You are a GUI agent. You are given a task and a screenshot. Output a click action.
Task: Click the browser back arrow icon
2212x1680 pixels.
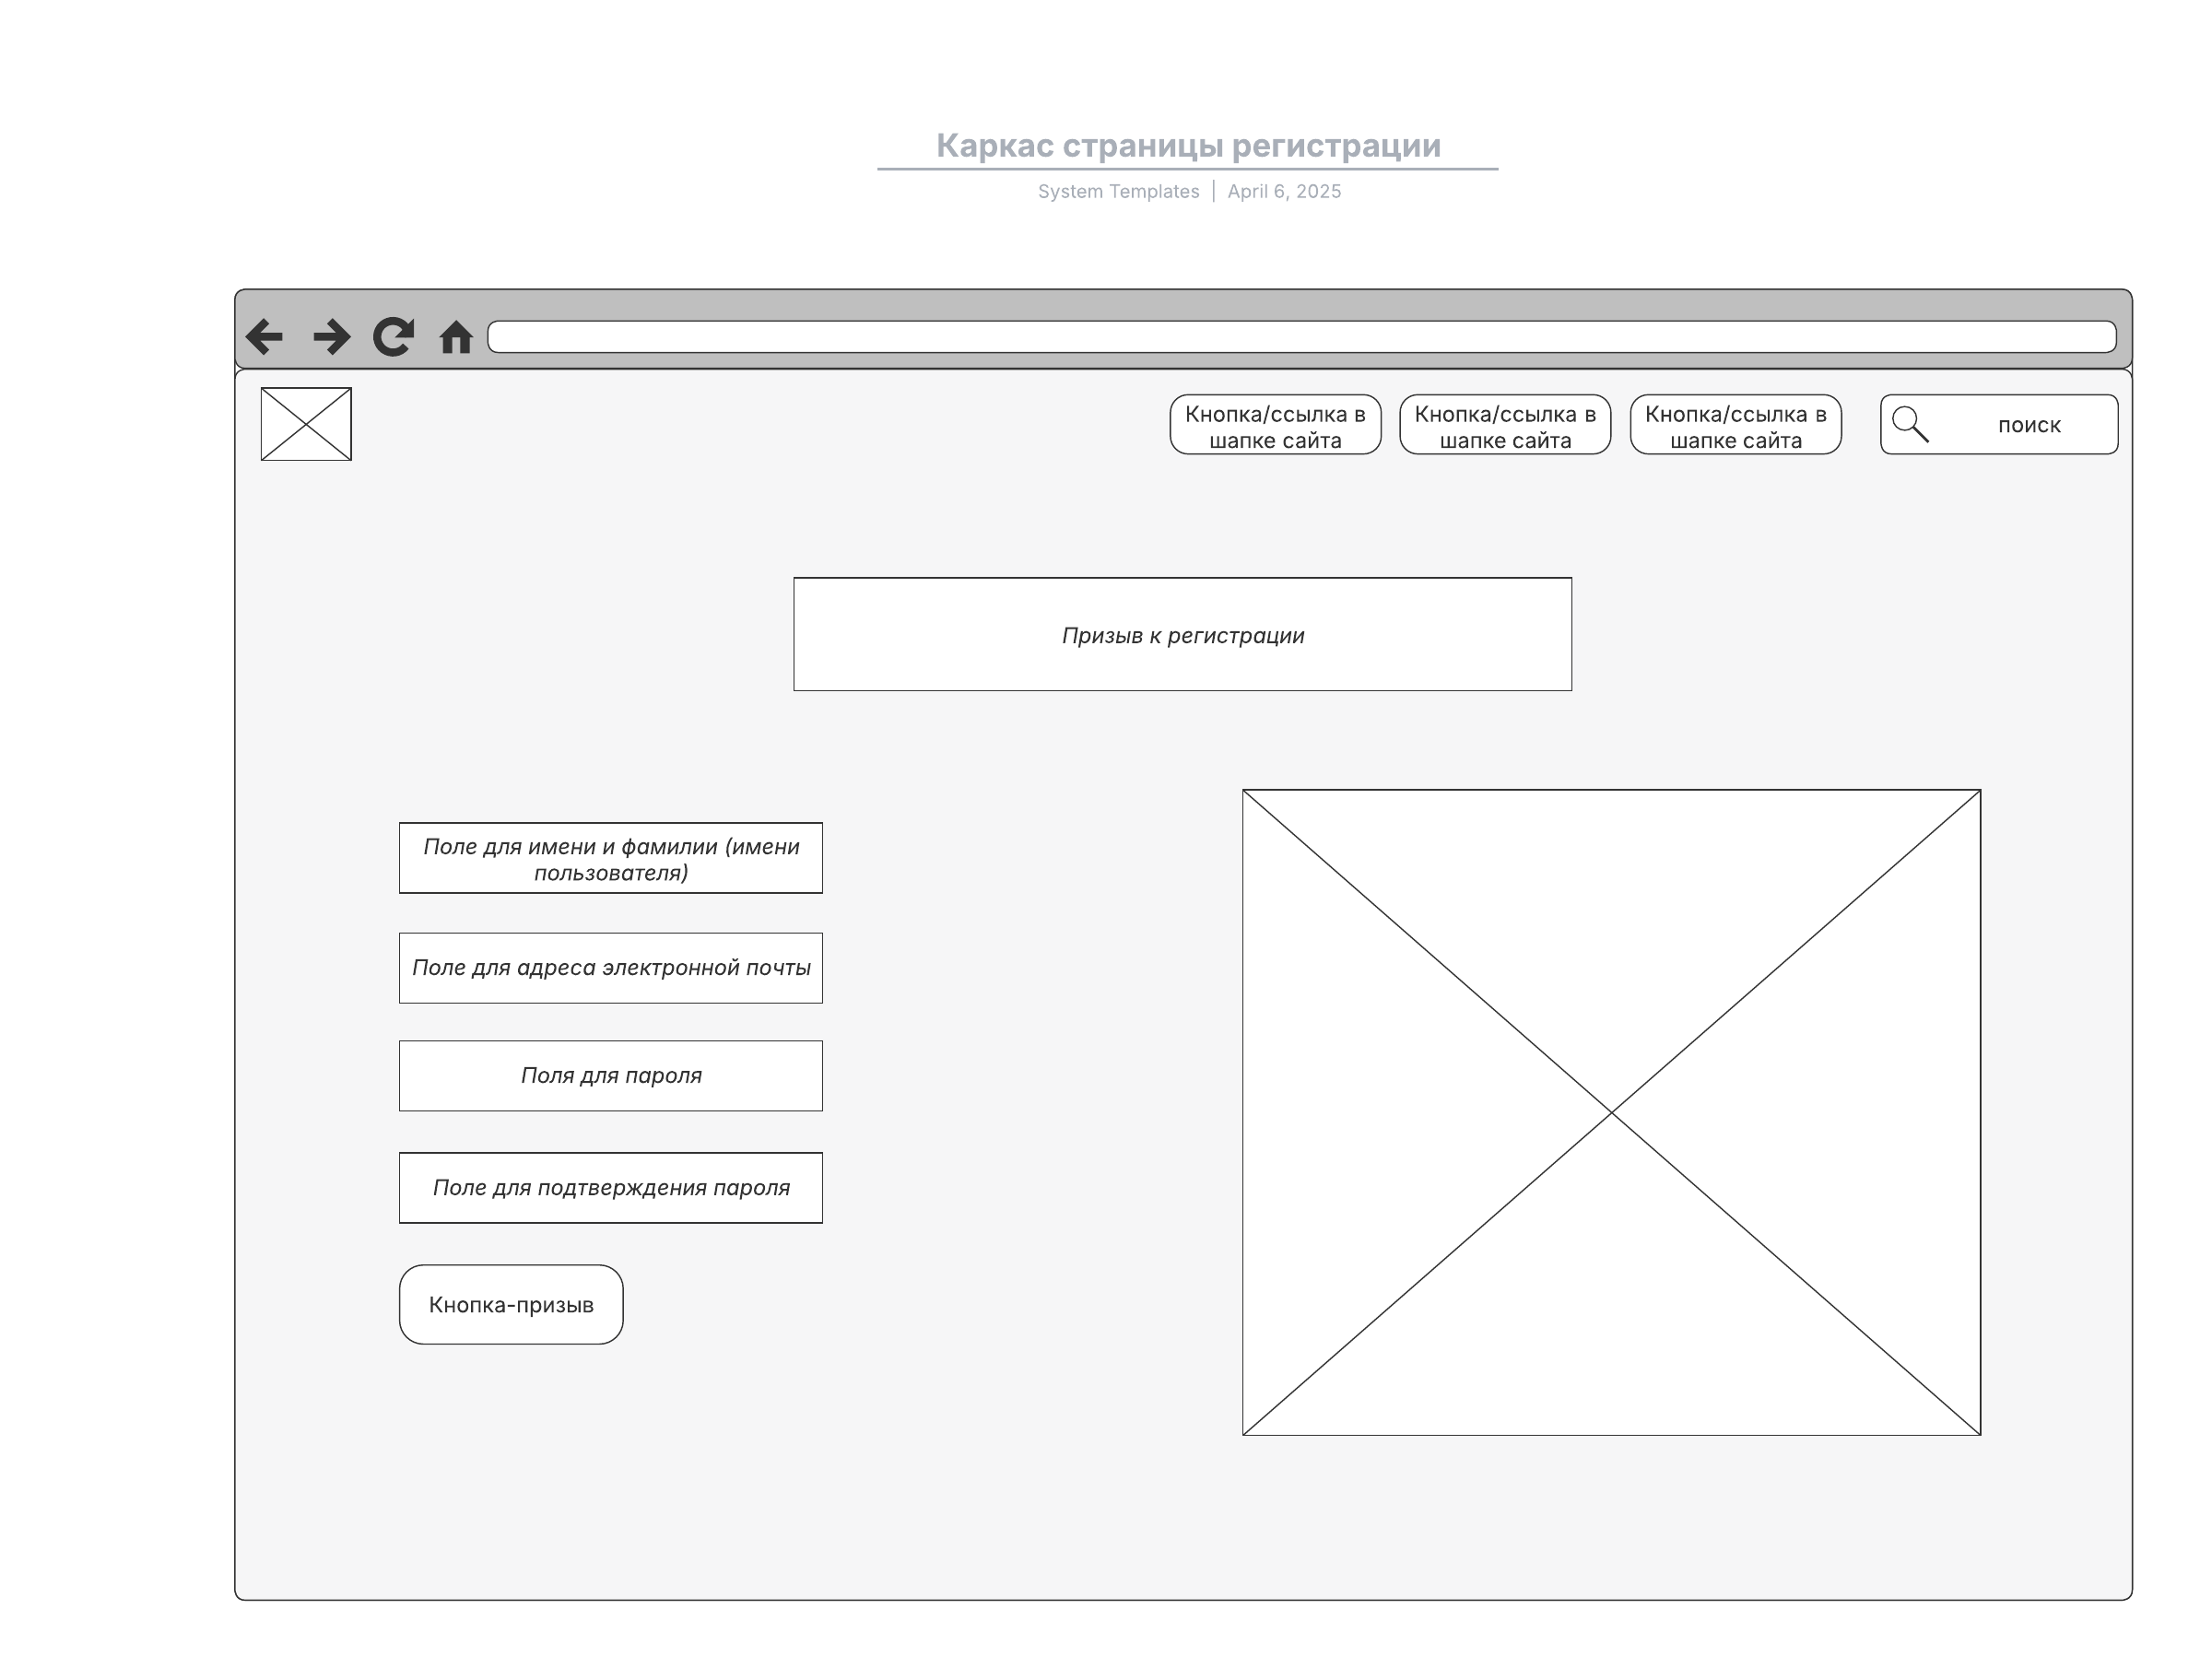tap(265, 337)
